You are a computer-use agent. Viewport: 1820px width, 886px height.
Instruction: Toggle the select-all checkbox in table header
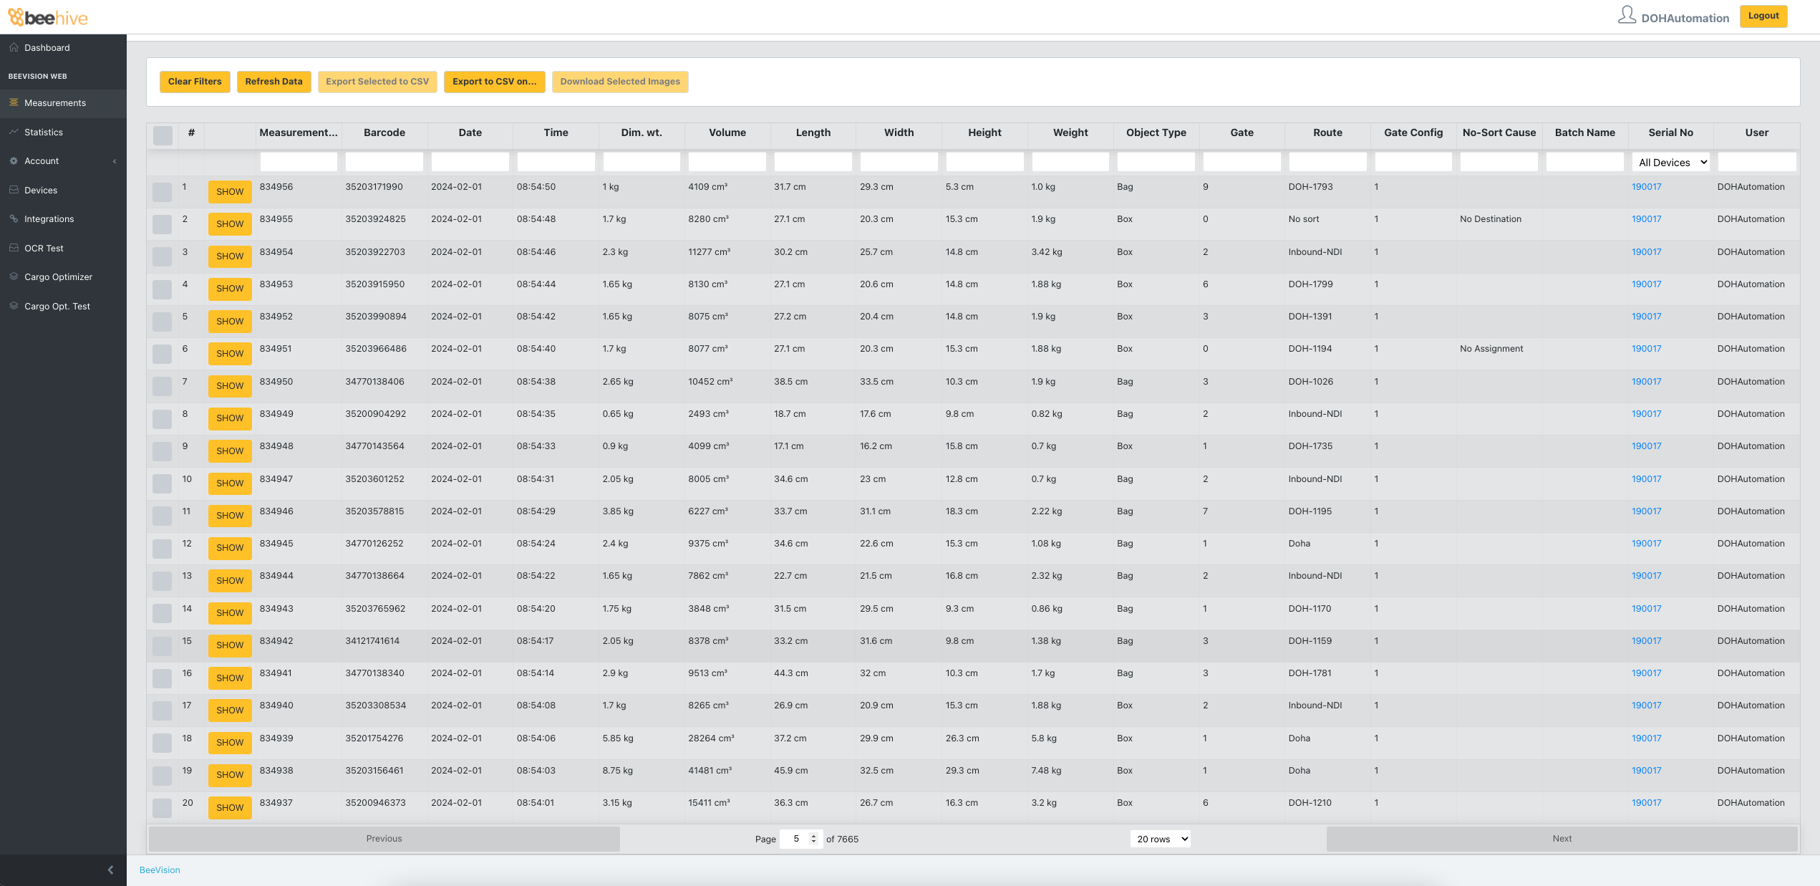pyautogui.click(x=163, y=135)
